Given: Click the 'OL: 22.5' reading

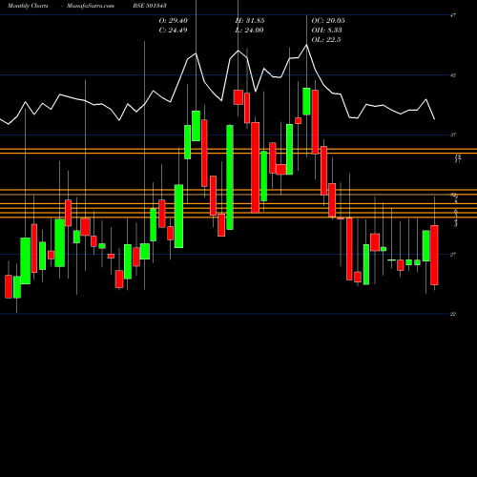Looking at the screenshot, I should (x=326, y=40).
